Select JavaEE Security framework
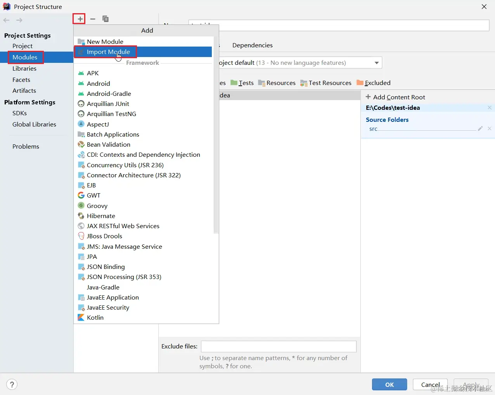 click(x=143, y=307)
